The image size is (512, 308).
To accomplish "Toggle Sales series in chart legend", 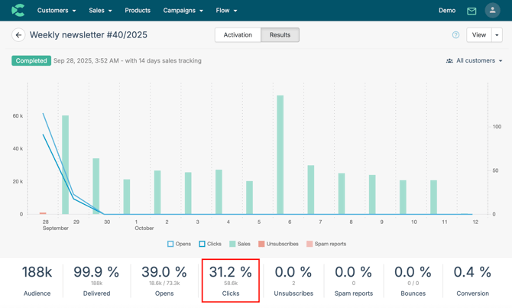I will pyautogui.click(x=239, y=244).
